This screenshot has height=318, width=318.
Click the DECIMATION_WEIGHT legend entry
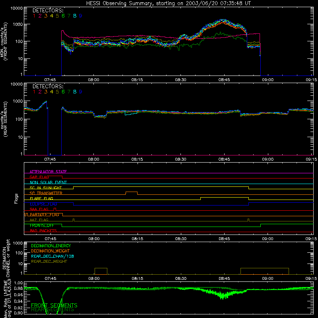click(50, 251)
